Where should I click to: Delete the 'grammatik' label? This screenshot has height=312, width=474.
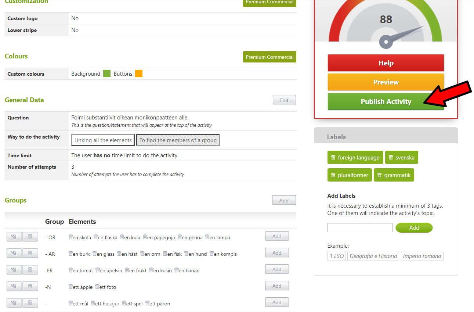[x=379, y=175]
